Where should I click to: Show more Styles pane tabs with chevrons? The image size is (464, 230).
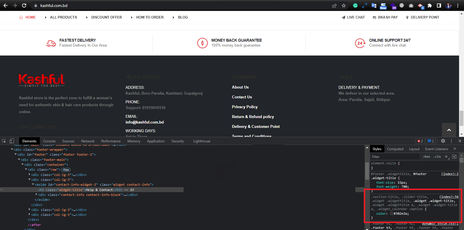tap(455, 149)
